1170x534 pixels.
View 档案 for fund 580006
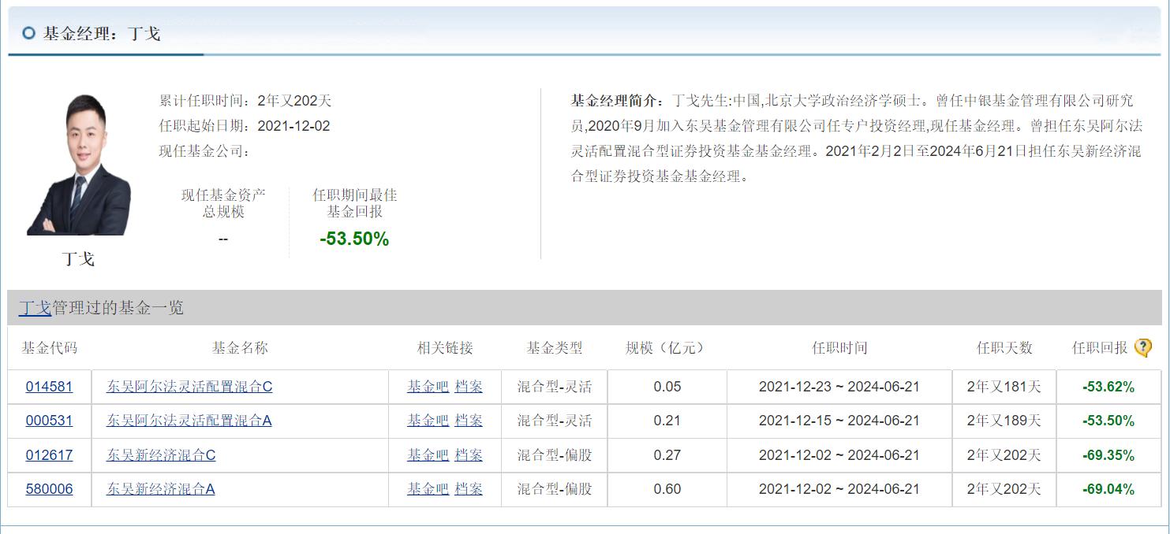pyautogui.click(x=469, y=489)
